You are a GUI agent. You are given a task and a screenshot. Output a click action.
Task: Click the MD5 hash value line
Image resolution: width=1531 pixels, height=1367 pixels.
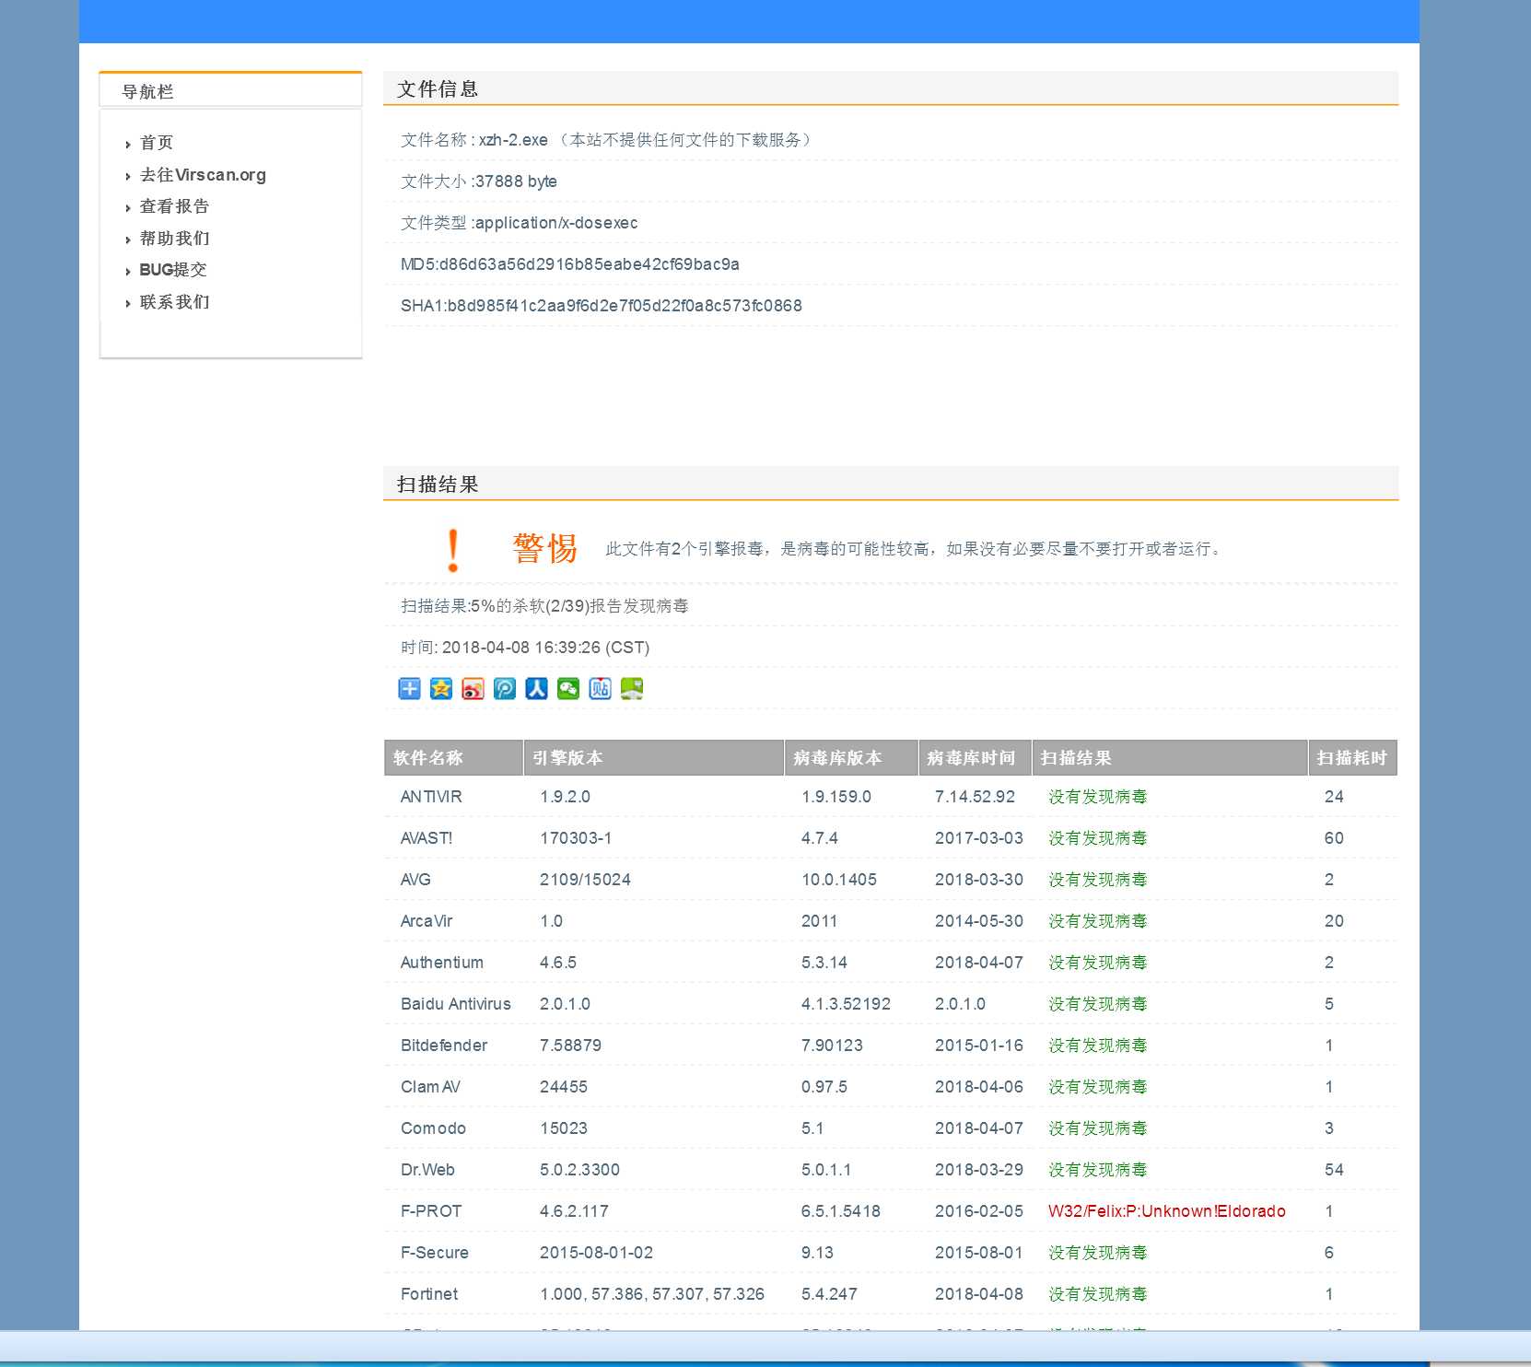pos(570,264)
